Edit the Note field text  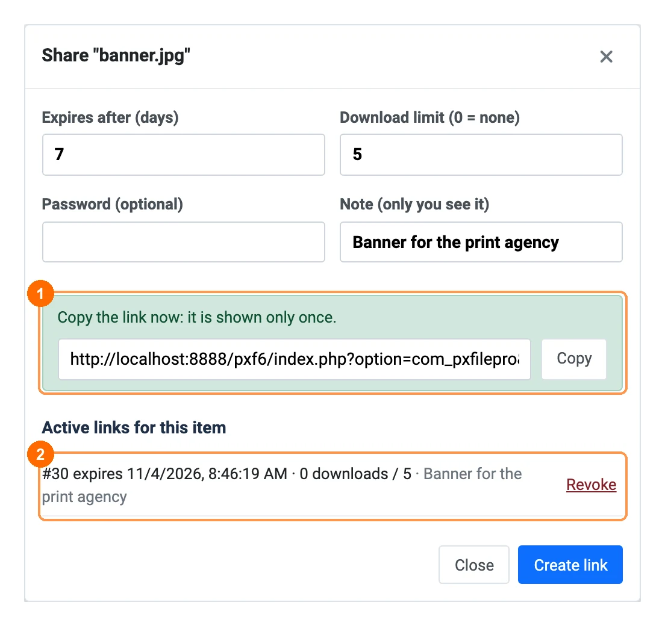pos(481,242)
